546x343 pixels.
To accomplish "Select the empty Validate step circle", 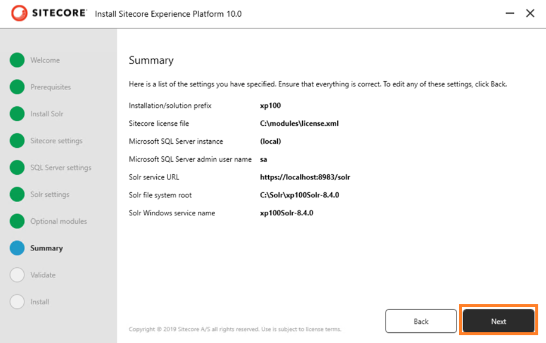I will (17, 274).
